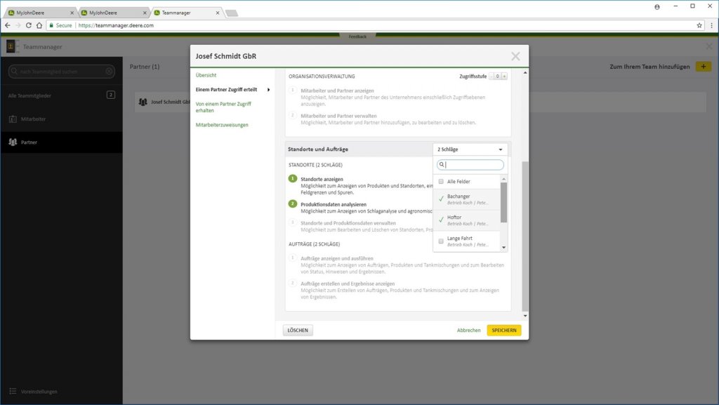Open Mitarbeiterzuweisungen section
Image resolution: width=719 pixels, height=405 pixels.
222,125
